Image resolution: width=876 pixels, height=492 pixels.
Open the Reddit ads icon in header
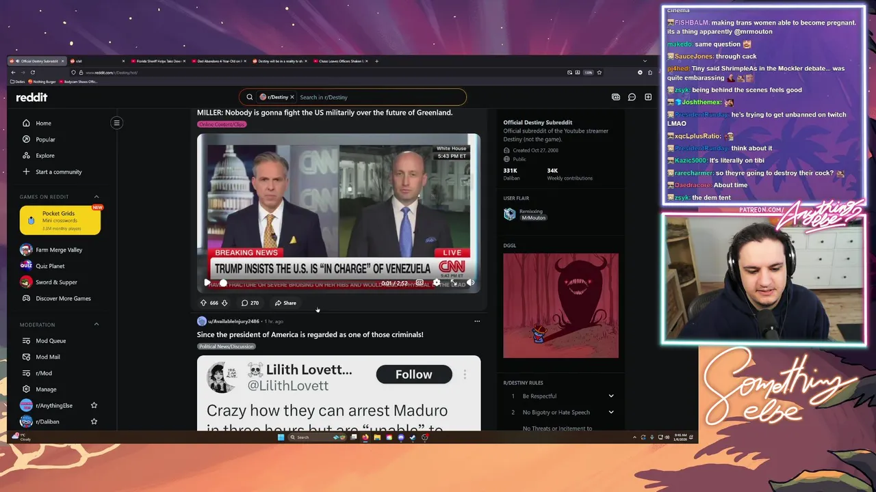pos(616,97)
